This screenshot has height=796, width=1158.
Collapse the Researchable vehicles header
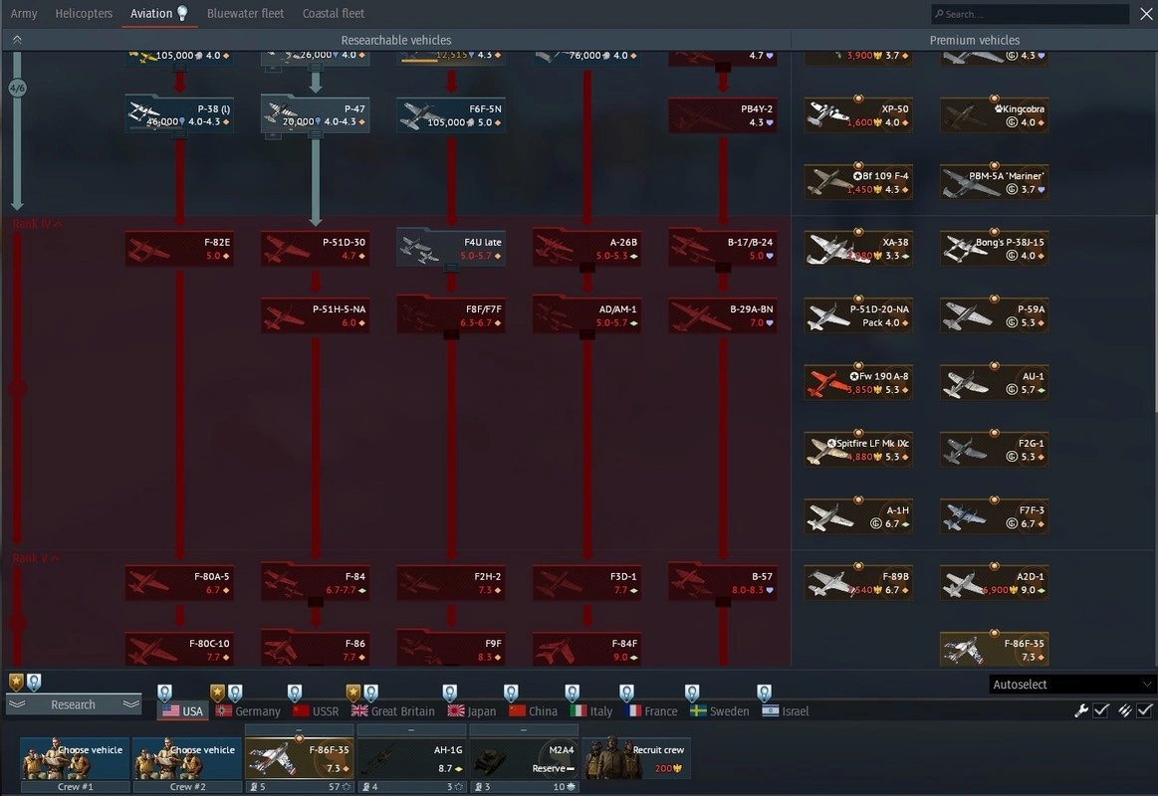tap(17, 40)
